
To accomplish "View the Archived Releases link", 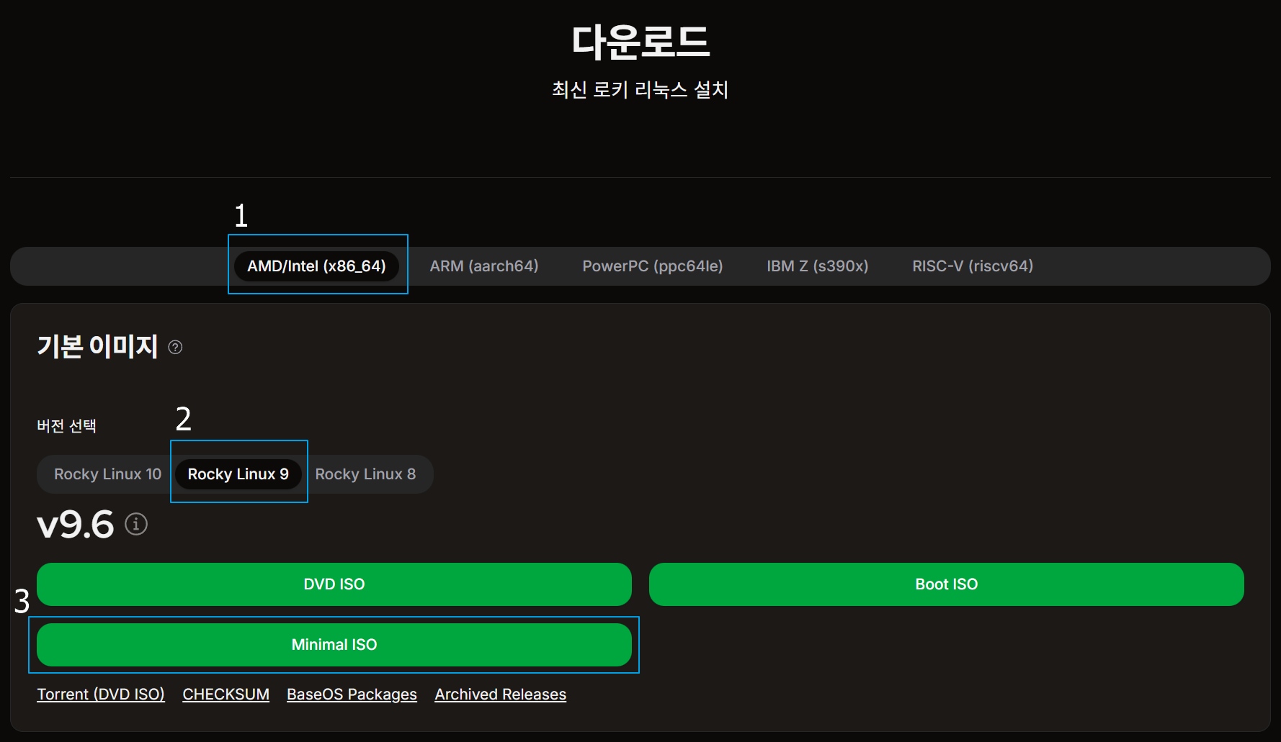I will [501, 695].
